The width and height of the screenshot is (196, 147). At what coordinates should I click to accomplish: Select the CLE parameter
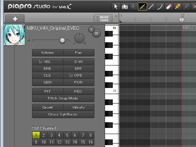click(48, 75)
